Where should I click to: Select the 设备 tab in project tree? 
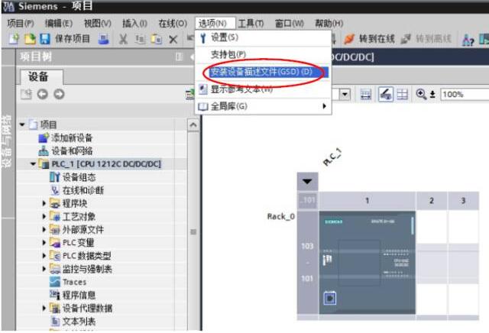(x=40, y=76)
